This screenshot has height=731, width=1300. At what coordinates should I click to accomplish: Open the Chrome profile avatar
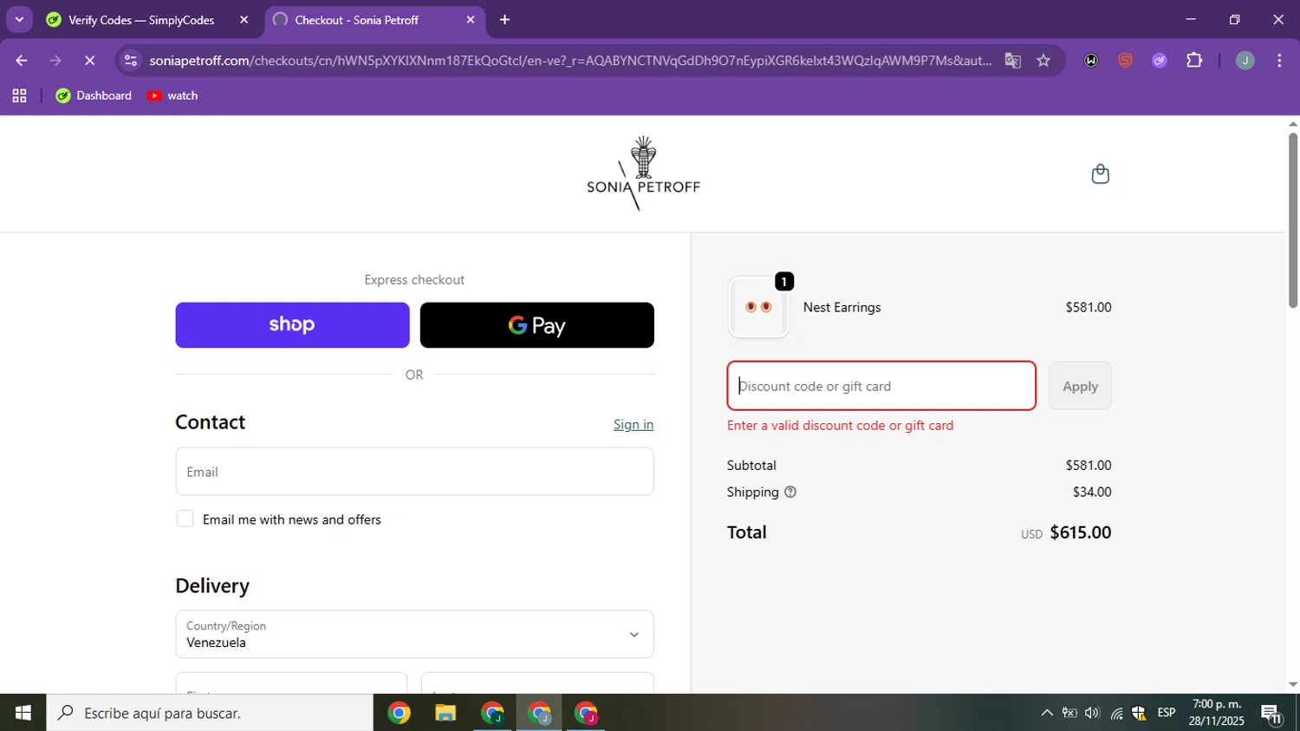(1245, 61)
